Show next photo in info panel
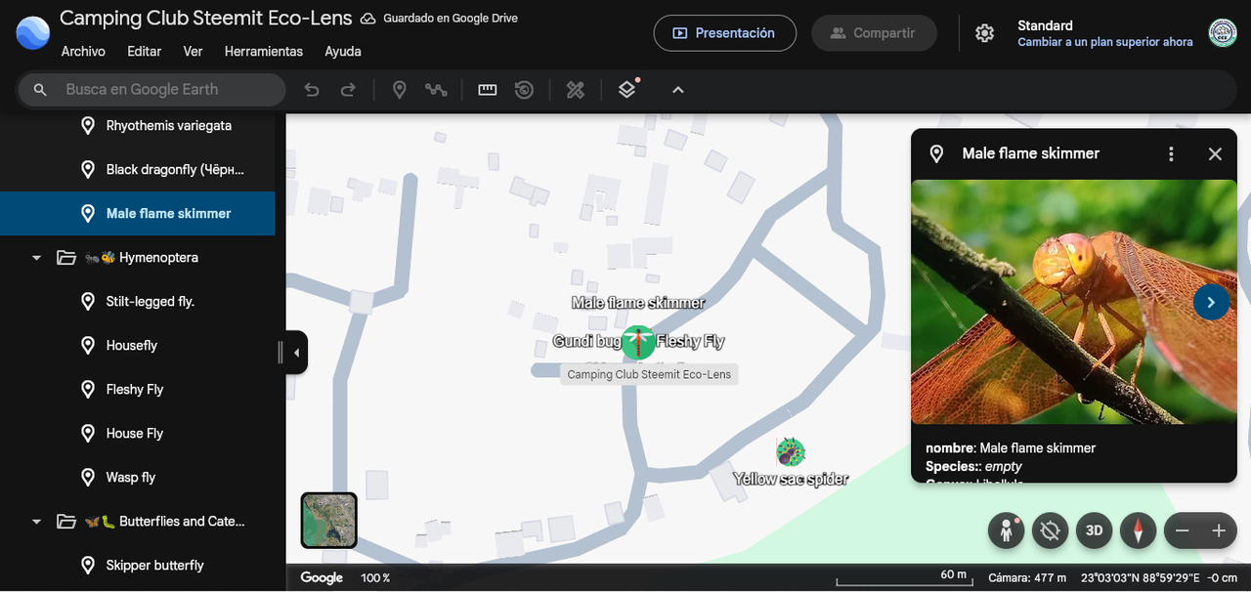This screenshot has height=592, width=1251. click(1211, 302)
